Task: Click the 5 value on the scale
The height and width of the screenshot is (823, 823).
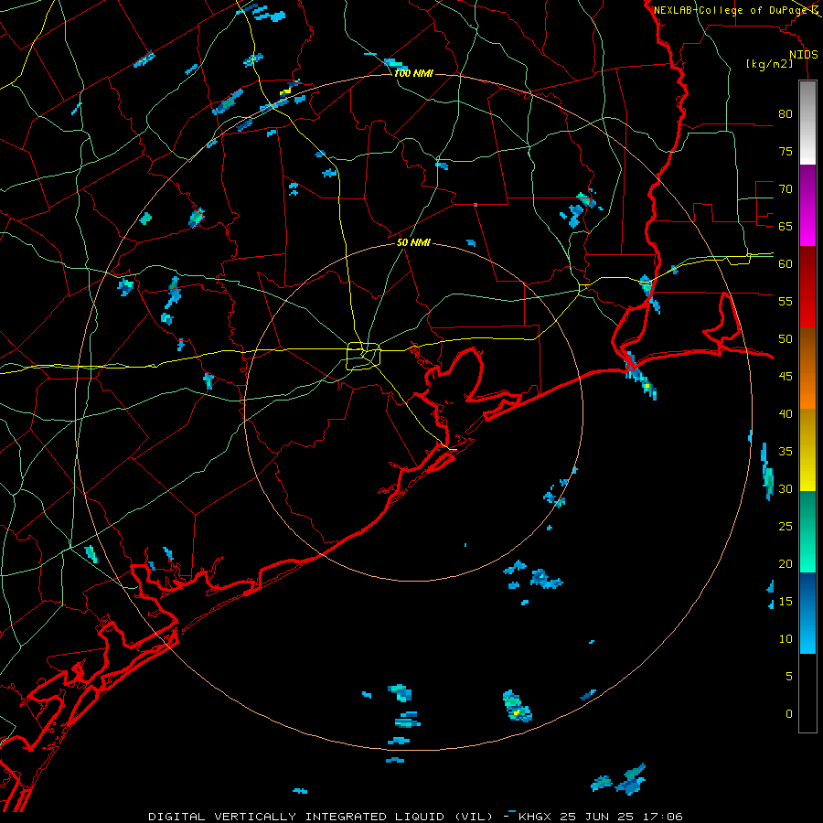Action: (789, 676)
